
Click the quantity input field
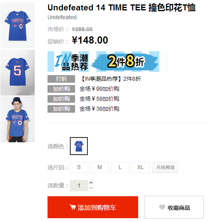click(x=79, y=185)
